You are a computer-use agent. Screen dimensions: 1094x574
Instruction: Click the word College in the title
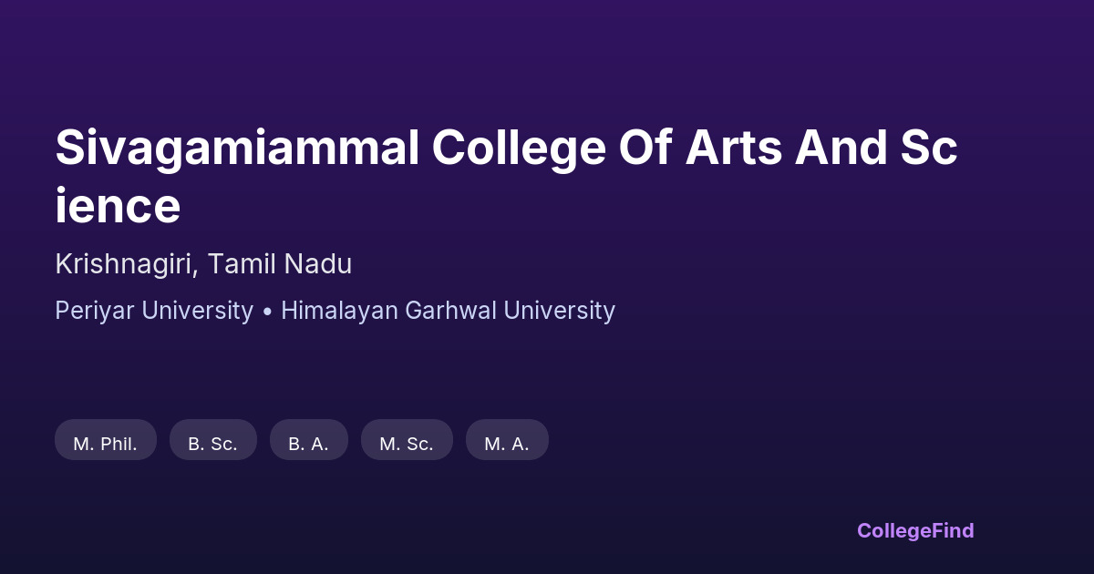[519, 149]
